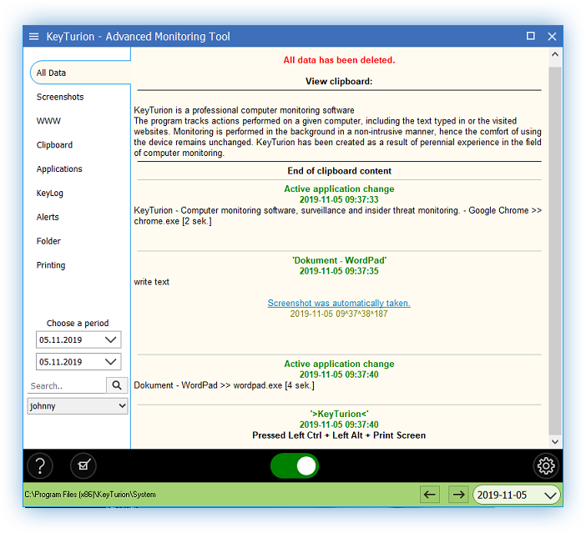Click the timestamp 2019-11-05 09:37:35
Image resolution: width=586 pixels, height=533 pixels.
339,271
